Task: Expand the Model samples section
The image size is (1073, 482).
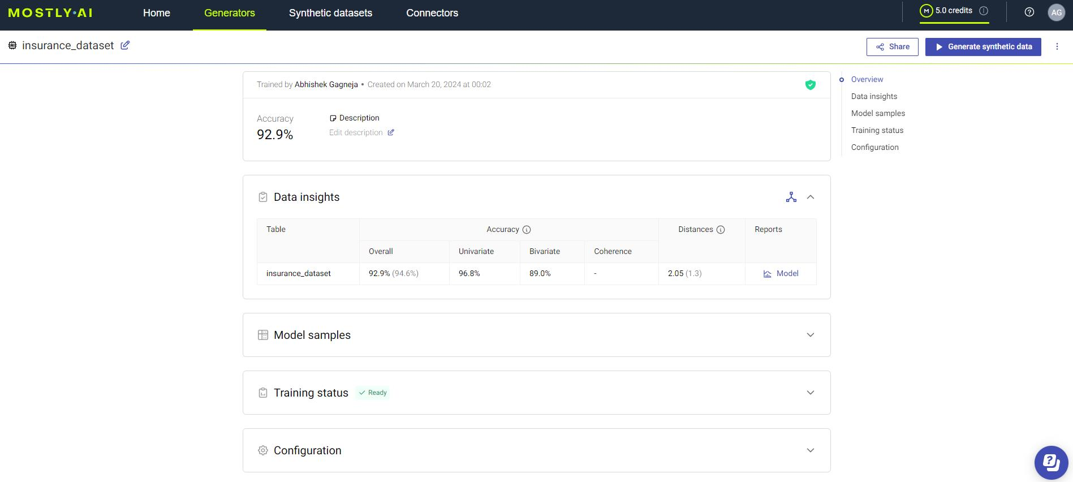Action: coord(810,335)
